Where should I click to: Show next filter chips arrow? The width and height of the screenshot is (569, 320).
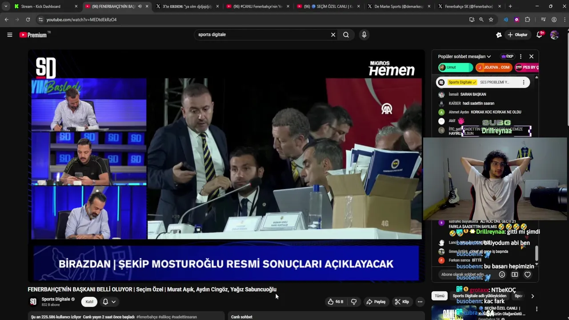tap(533, 296)
